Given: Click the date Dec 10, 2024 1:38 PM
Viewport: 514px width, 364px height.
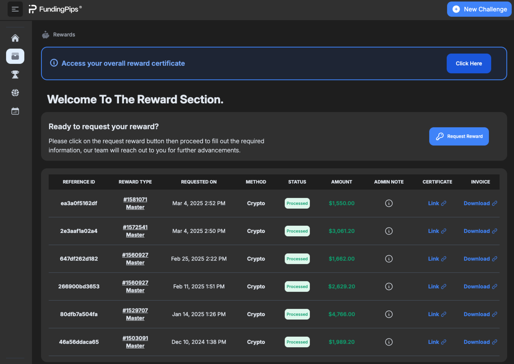Looking at the screenshot, I should [199, 342].
